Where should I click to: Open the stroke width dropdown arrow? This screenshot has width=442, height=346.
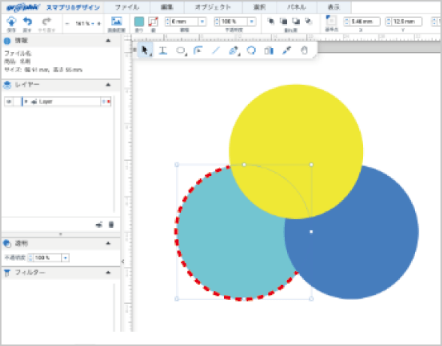coord(202,21)
